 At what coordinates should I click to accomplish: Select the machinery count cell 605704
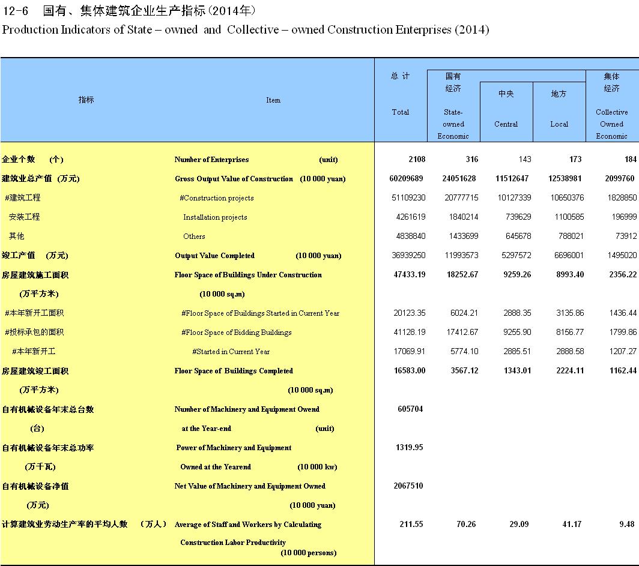[410, 409]
